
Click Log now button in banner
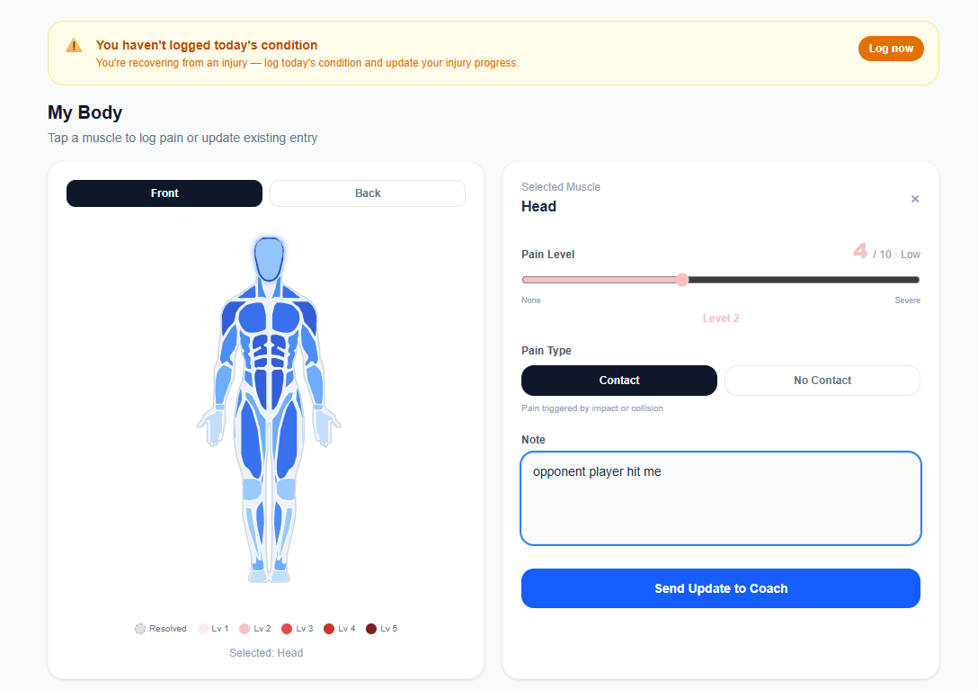(891, 49)
